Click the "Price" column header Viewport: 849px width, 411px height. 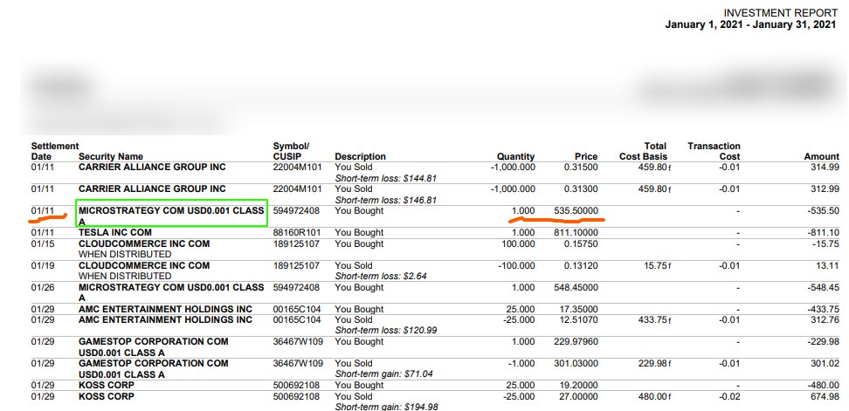pos(586,157)
